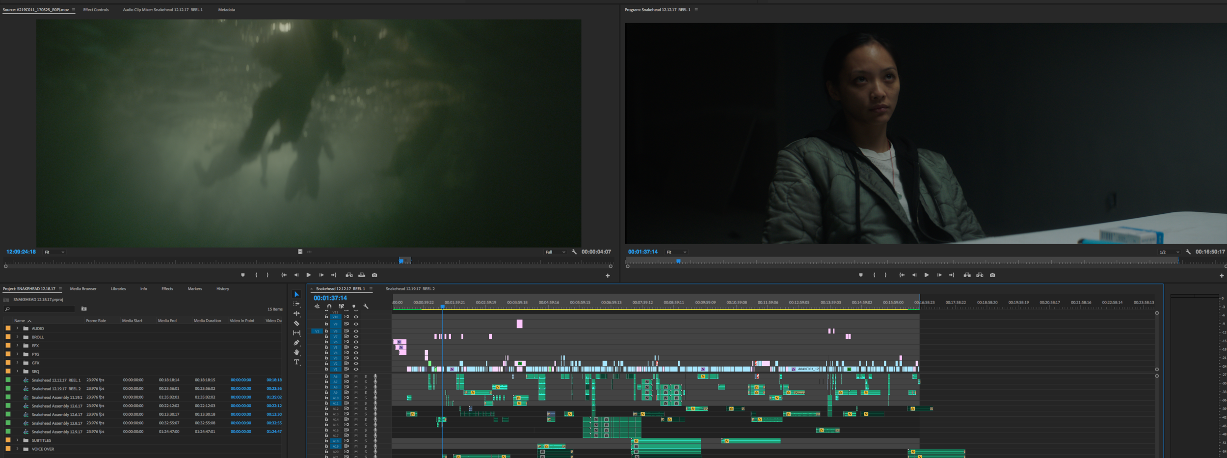The width and height of the screenshot is (1227, 458).
Task: Expand the VOICE OVER bin
Action: pos(18,449)
